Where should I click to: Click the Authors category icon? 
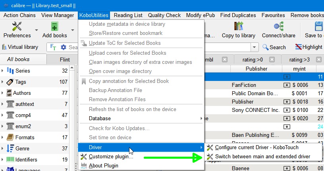tap(9, 93)
